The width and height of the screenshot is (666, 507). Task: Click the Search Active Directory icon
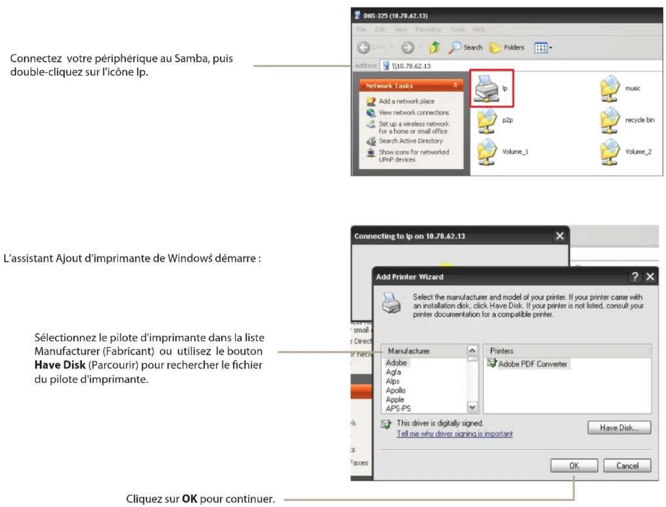tap(371, 142)
